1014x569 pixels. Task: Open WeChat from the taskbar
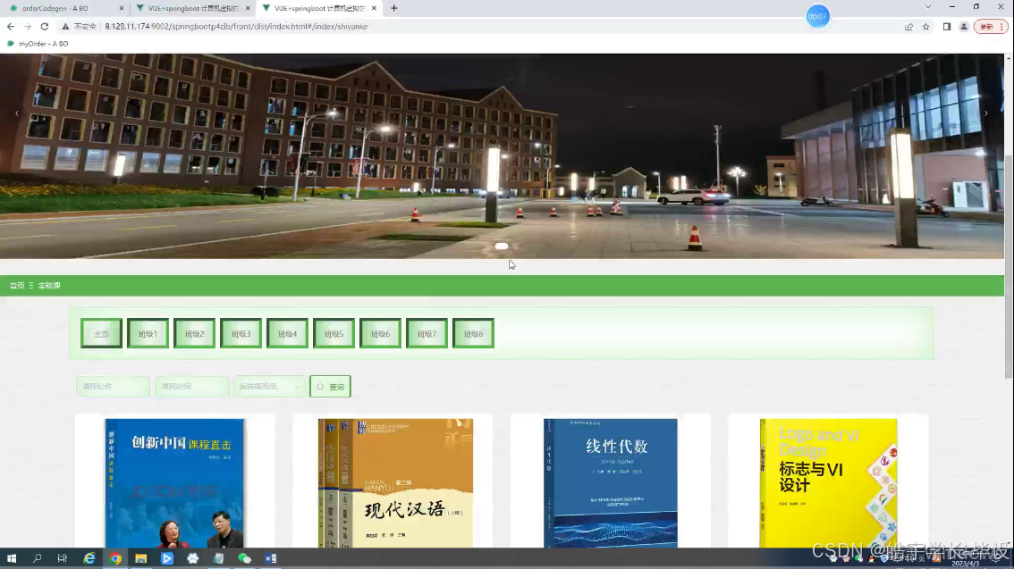pos(244,557)
